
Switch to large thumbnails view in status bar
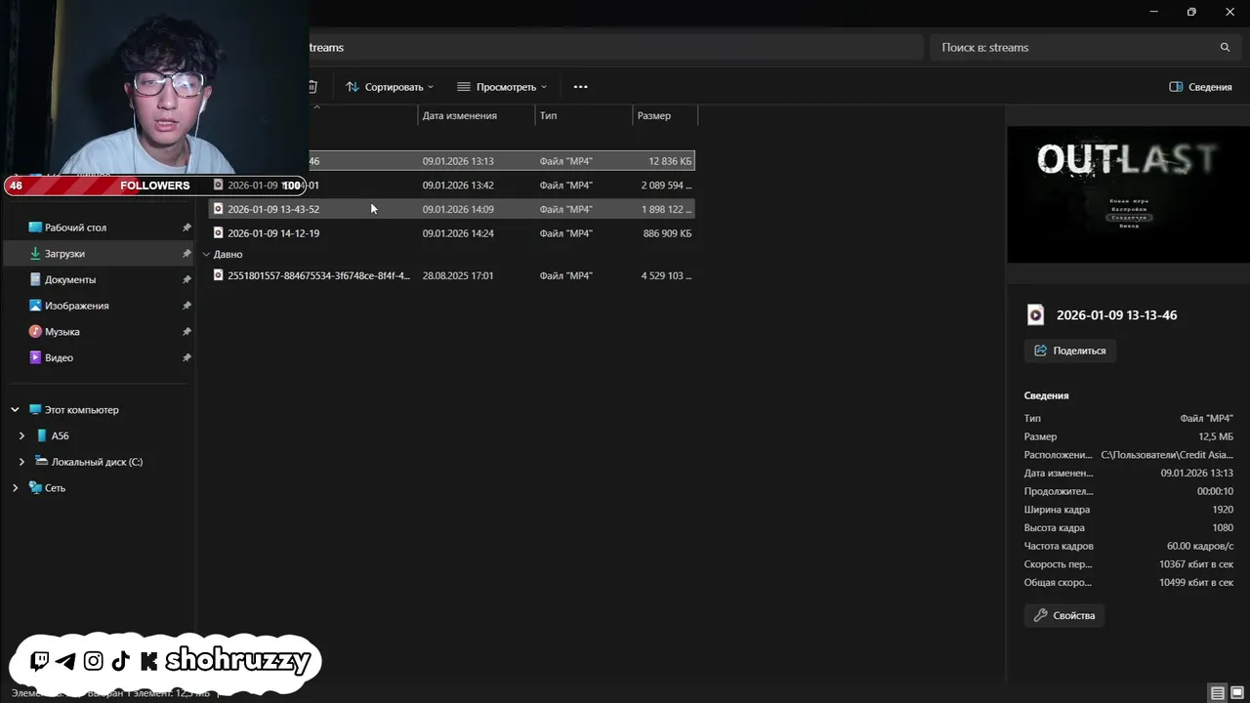[1238, 693]
